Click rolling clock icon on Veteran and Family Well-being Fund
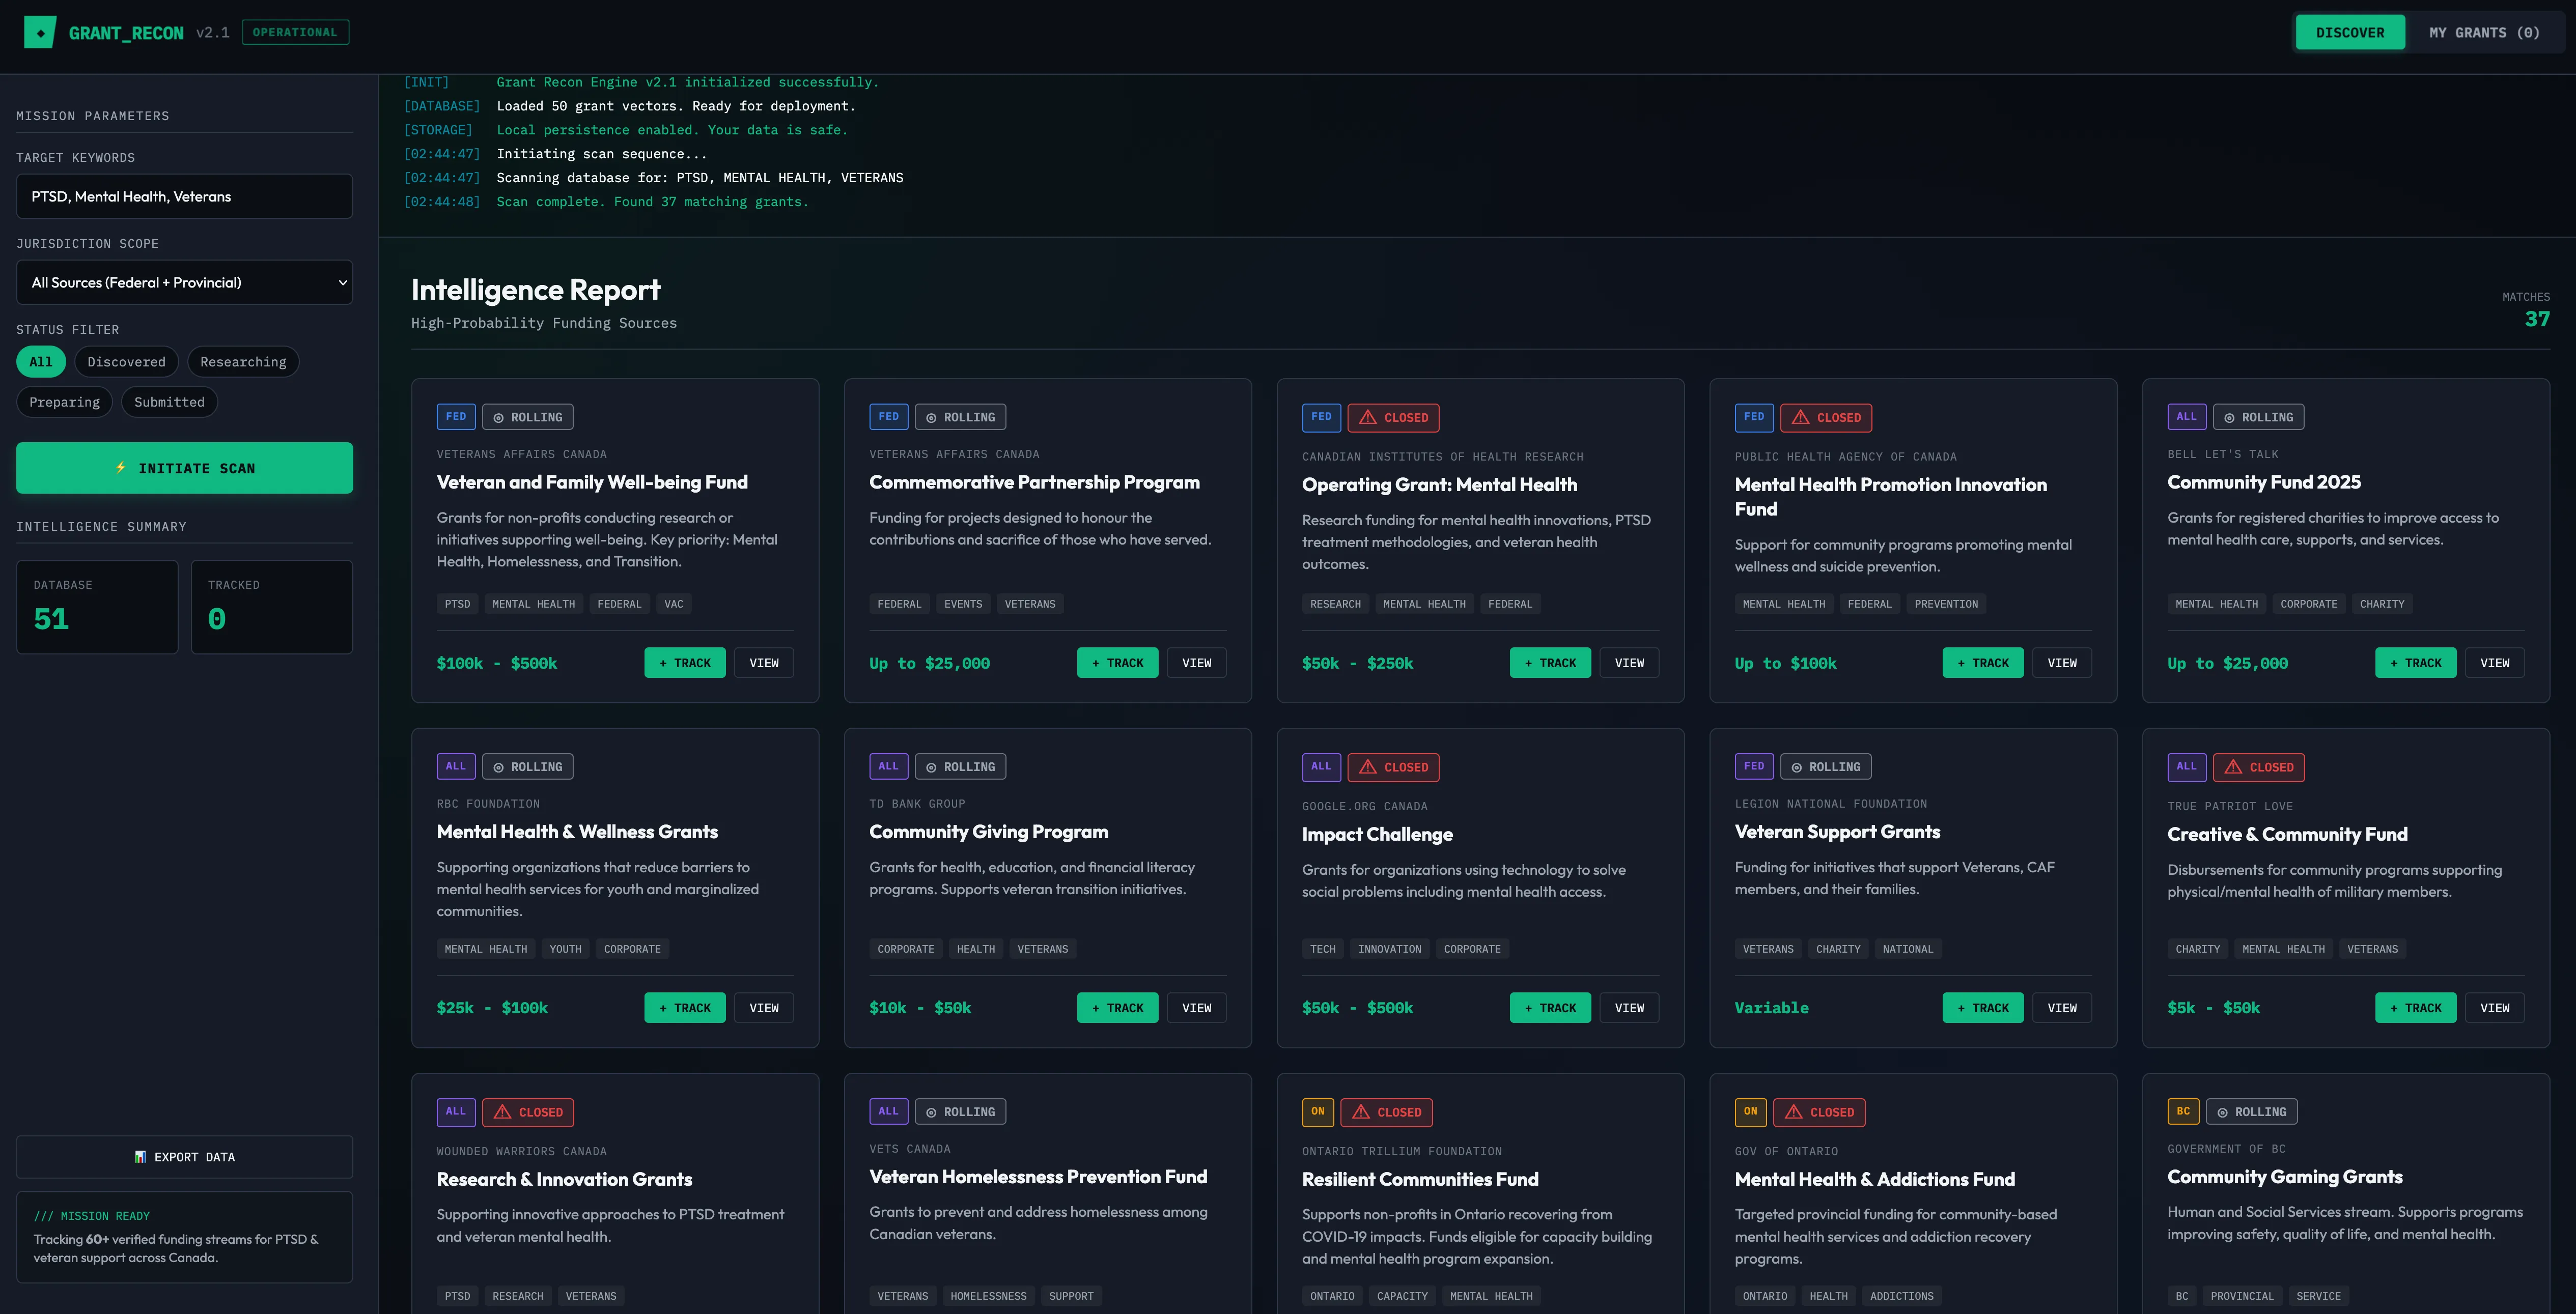2576x1314 pixels. click(x=498, y=418)
